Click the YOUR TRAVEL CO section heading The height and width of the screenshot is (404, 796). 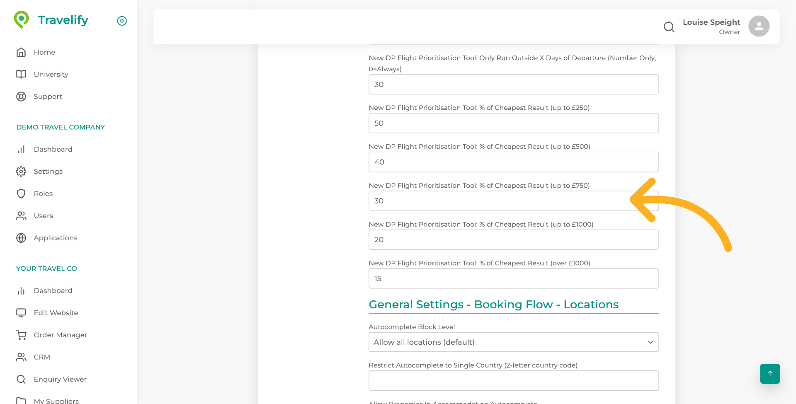46,269
